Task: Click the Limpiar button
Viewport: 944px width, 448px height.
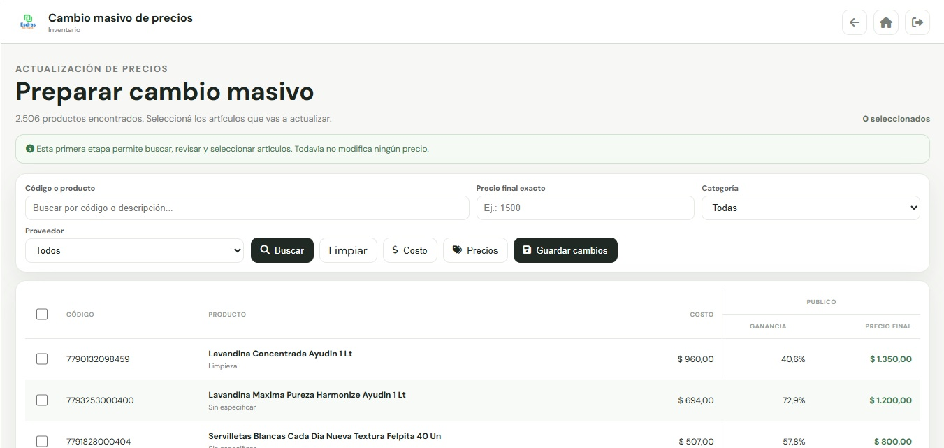Action: tap(348, 250)
